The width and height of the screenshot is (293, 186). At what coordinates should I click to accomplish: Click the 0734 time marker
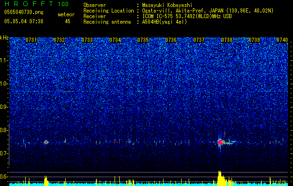[x=115, y=40]
